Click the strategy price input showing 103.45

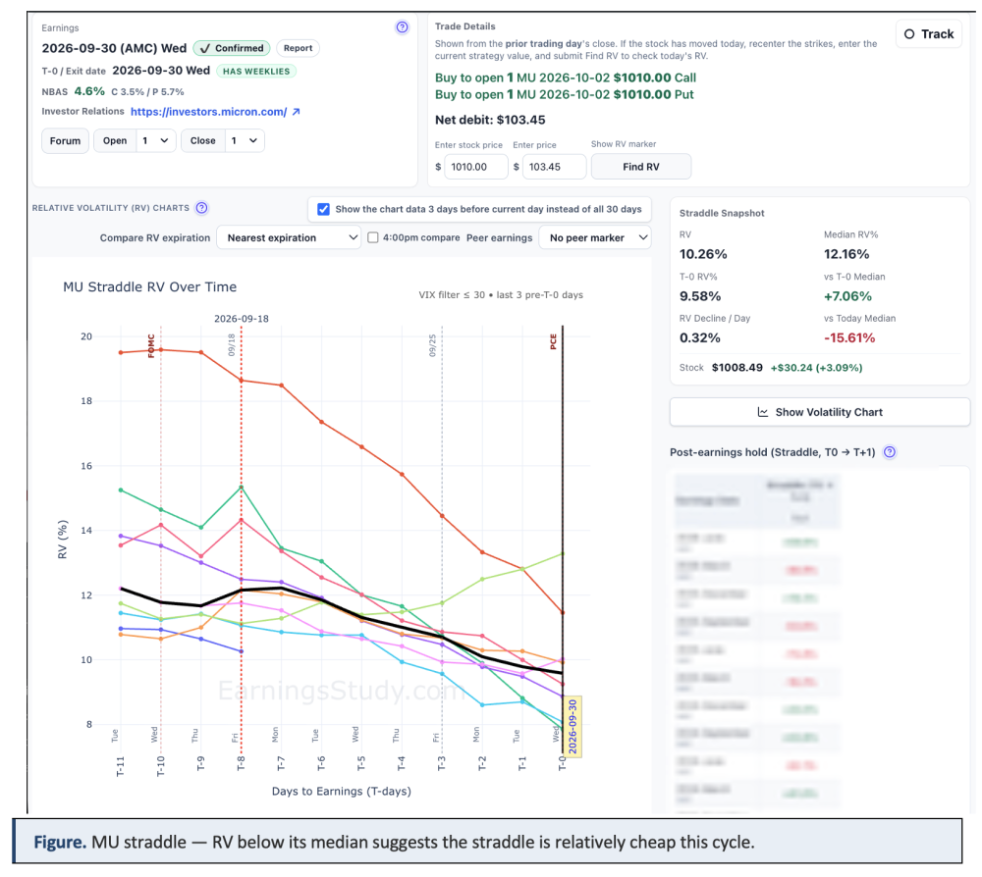pos(554,167)
